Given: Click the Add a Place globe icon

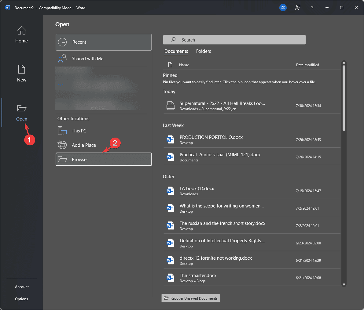Looking at the screenshot, I should pyautogui.click(x=62, y=145).
